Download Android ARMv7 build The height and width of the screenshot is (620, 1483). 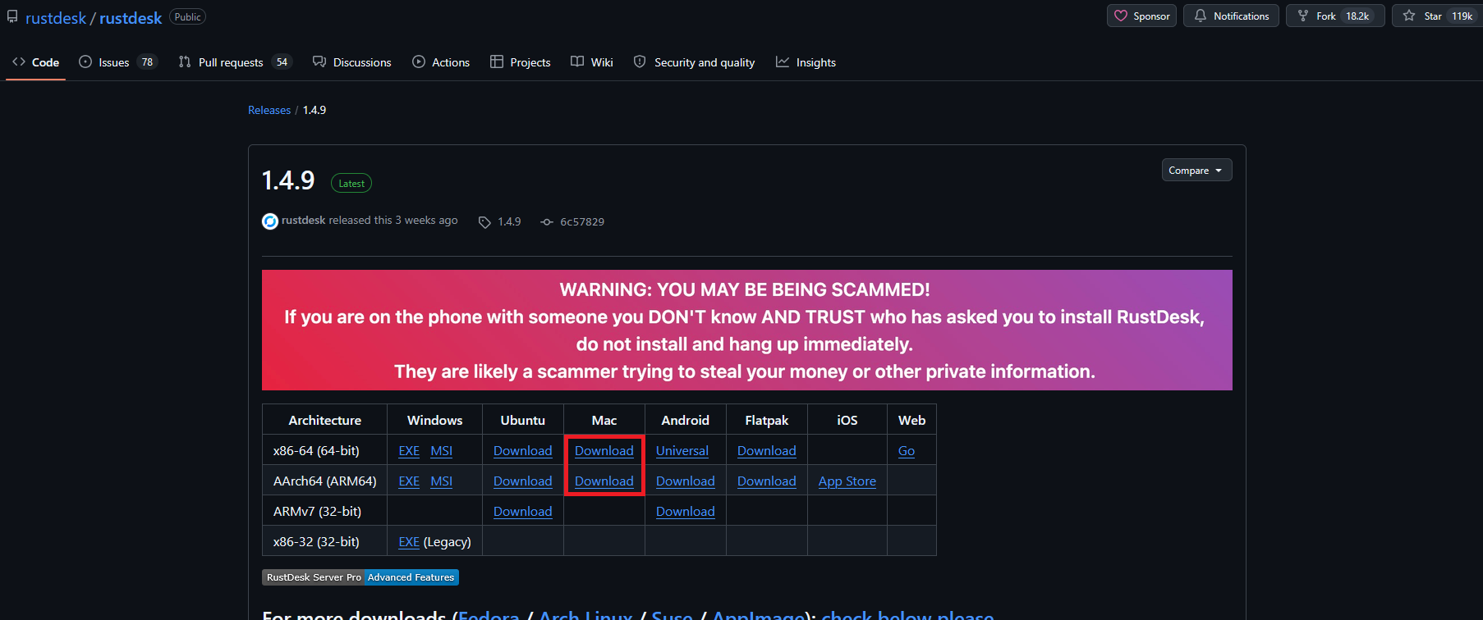[x=686, y=512]
